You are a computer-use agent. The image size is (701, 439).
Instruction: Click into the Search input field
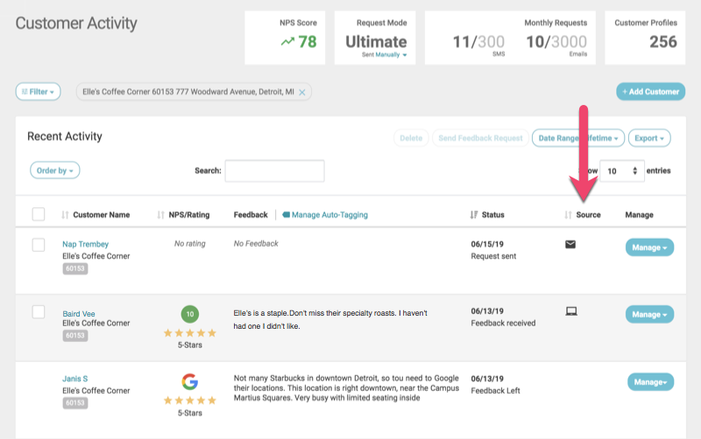pyautogui.click(x=274, y=171)
